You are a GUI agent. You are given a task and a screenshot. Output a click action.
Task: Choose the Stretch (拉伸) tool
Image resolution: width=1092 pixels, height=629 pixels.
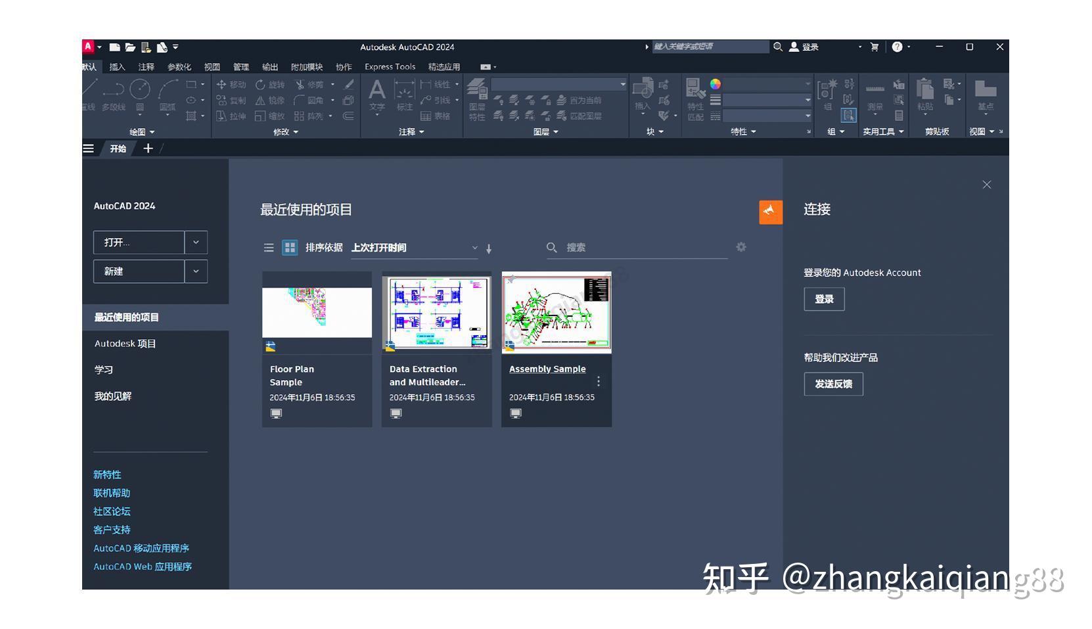231,116
